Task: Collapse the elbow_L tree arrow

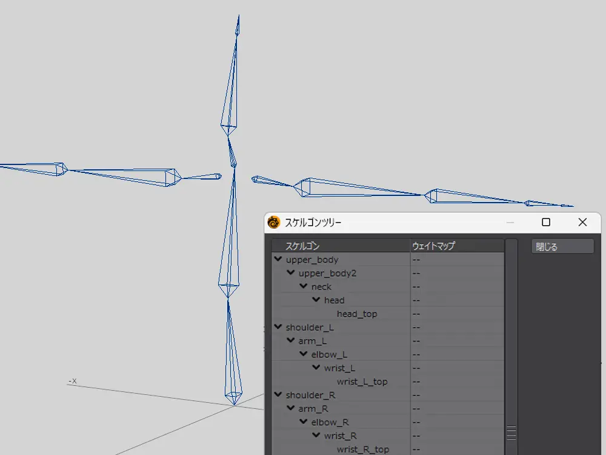Action: (x=304, y=354)
